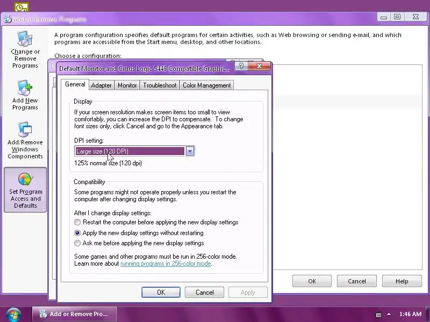Minimize the Add or Remove Programs window
Screen dimensions: 430x322
point(384,17)
